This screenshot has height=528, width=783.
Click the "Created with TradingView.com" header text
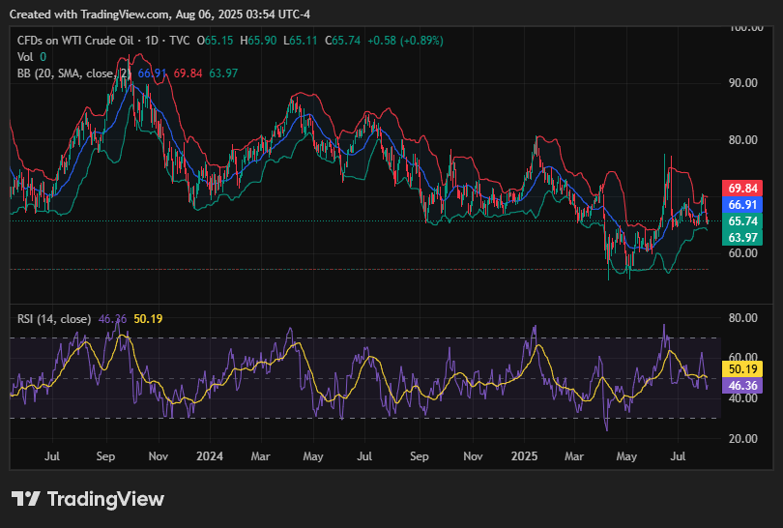coord(89,15)
